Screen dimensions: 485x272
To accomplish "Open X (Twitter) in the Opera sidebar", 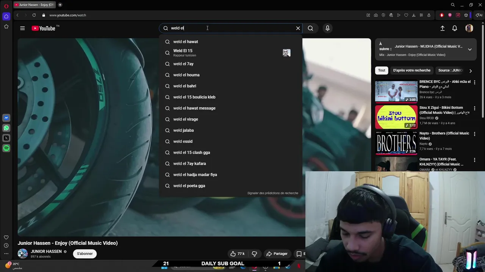I will pos(6,138).
